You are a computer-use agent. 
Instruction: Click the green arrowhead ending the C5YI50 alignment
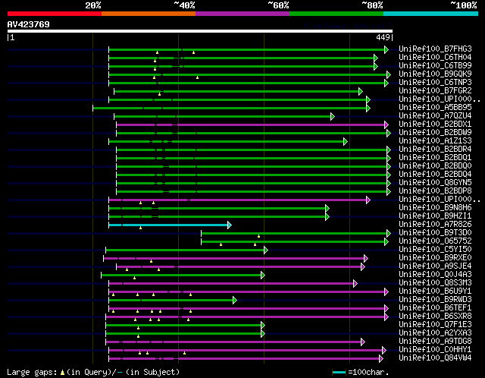pyautogui.click(x=266, y=250)
